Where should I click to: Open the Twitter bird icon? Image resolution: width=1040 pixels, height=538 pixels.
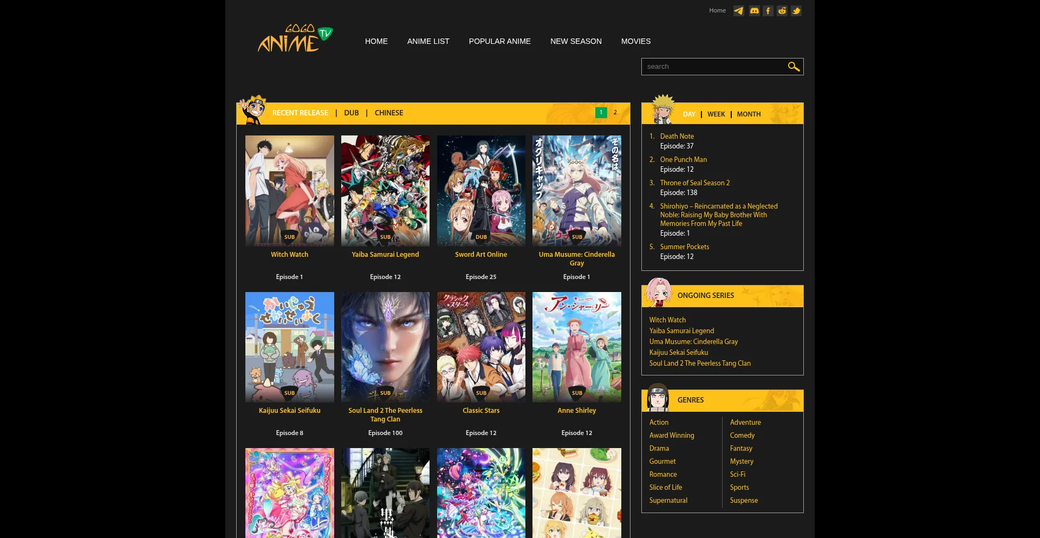pyautogui.click(x=796, y=11)
